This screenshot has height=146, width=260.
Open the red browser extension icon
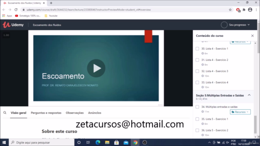click(238, 10)
